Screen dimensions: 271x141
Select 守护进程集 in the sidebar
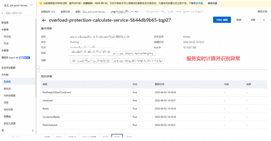click(9, 95)
